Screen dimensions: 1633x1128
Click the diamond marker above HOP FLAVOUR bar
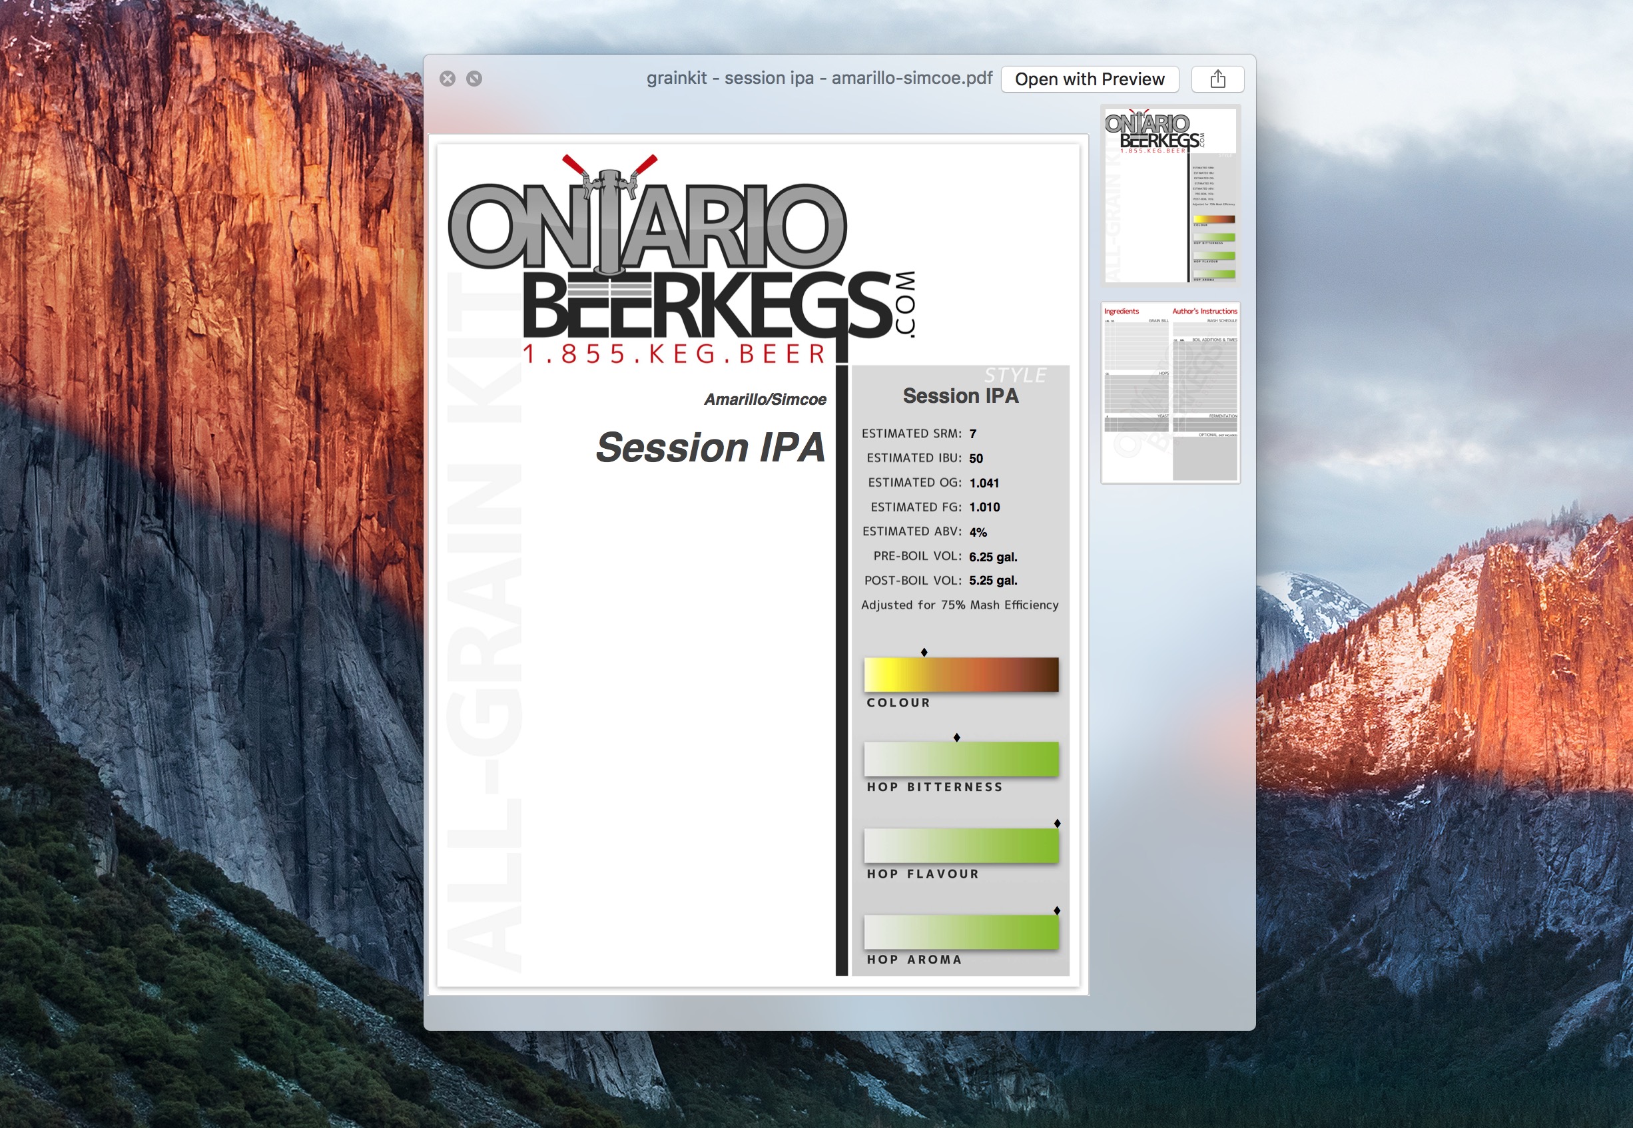pos(1057,824)
